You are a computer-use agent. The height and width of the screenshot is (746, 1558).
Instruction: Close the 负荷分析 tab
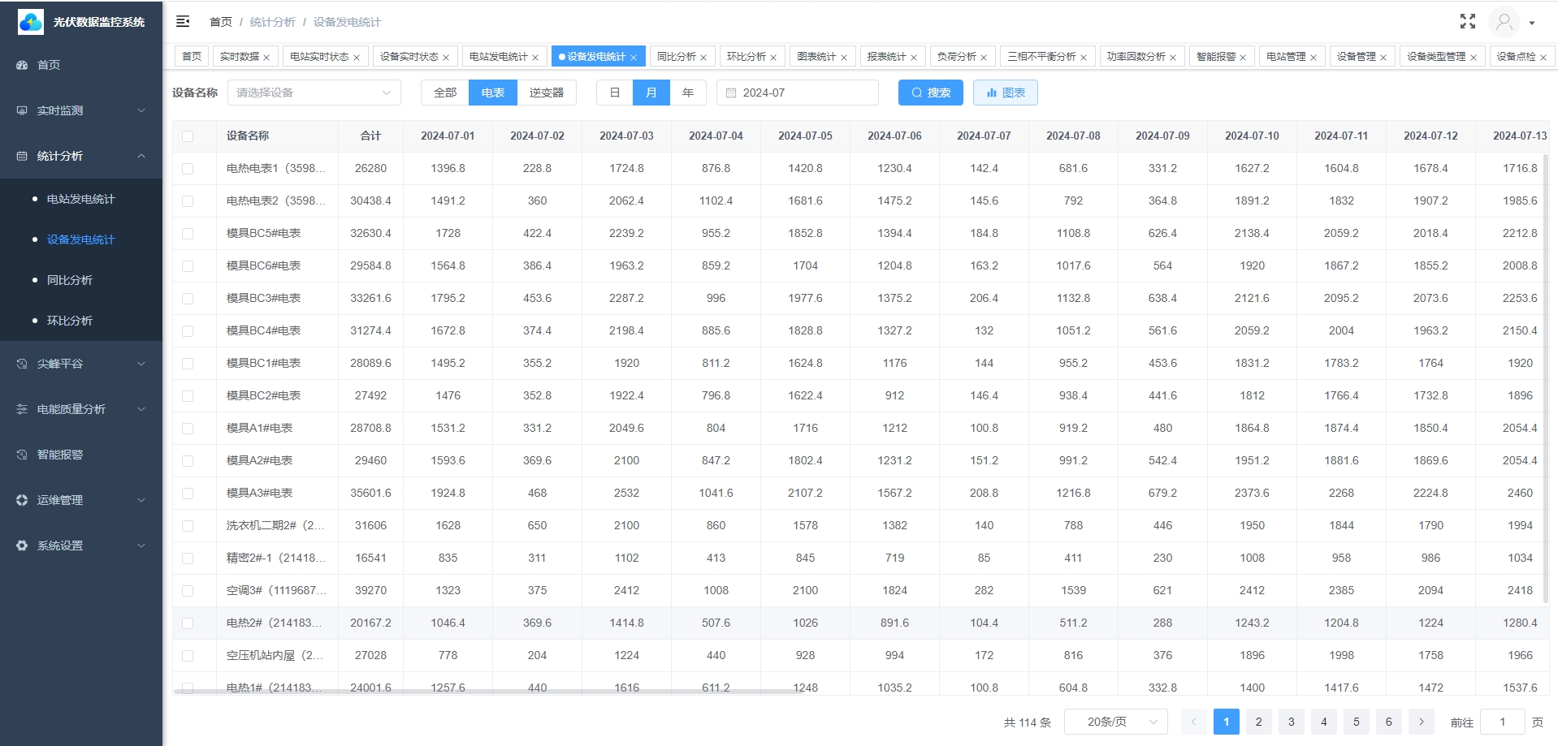tap(984, 58)
